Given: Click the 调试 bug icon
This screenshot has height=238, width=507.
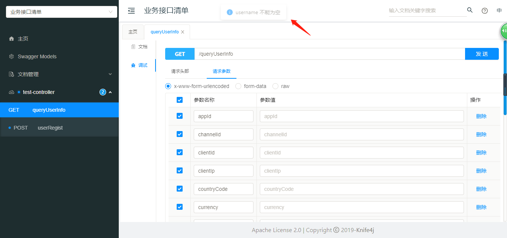Looking at the screenshot, I should point(133,65).
